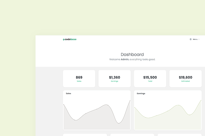Select the Earnings chart's middle peak data point
This screenshot has width=205, height=136.
pyautogui.click(x=179, y=105)
